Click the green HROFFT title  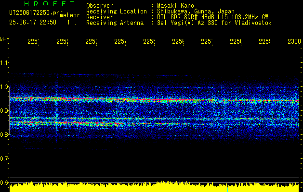click(x=50, y=4)
